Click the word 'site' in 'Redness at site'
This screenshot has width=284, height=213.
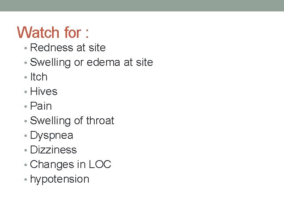(x=97, y=48)
